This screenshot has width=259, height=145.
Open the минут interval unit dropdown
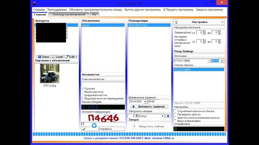pos(163,116)
